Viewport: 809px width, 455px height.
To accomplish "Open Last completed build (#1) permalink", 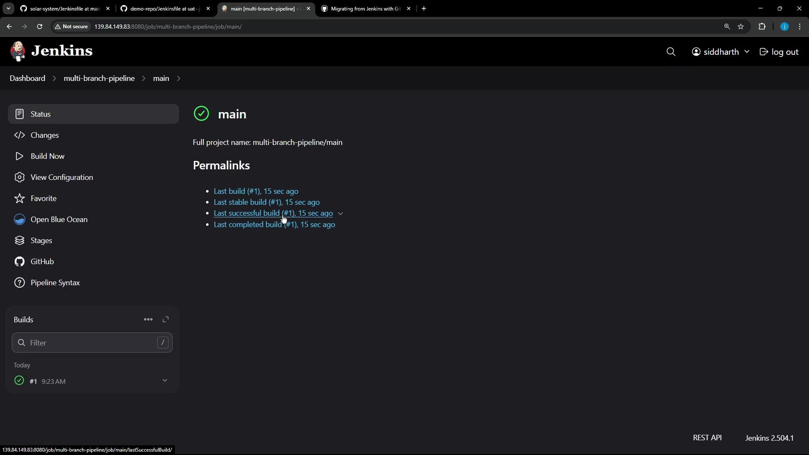I will (x=275, y=225).
